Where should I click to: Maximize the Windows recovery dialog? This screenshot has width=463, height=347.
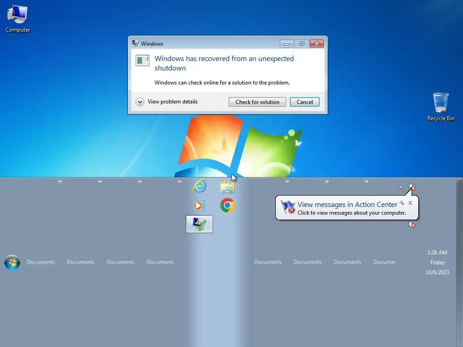302,44
